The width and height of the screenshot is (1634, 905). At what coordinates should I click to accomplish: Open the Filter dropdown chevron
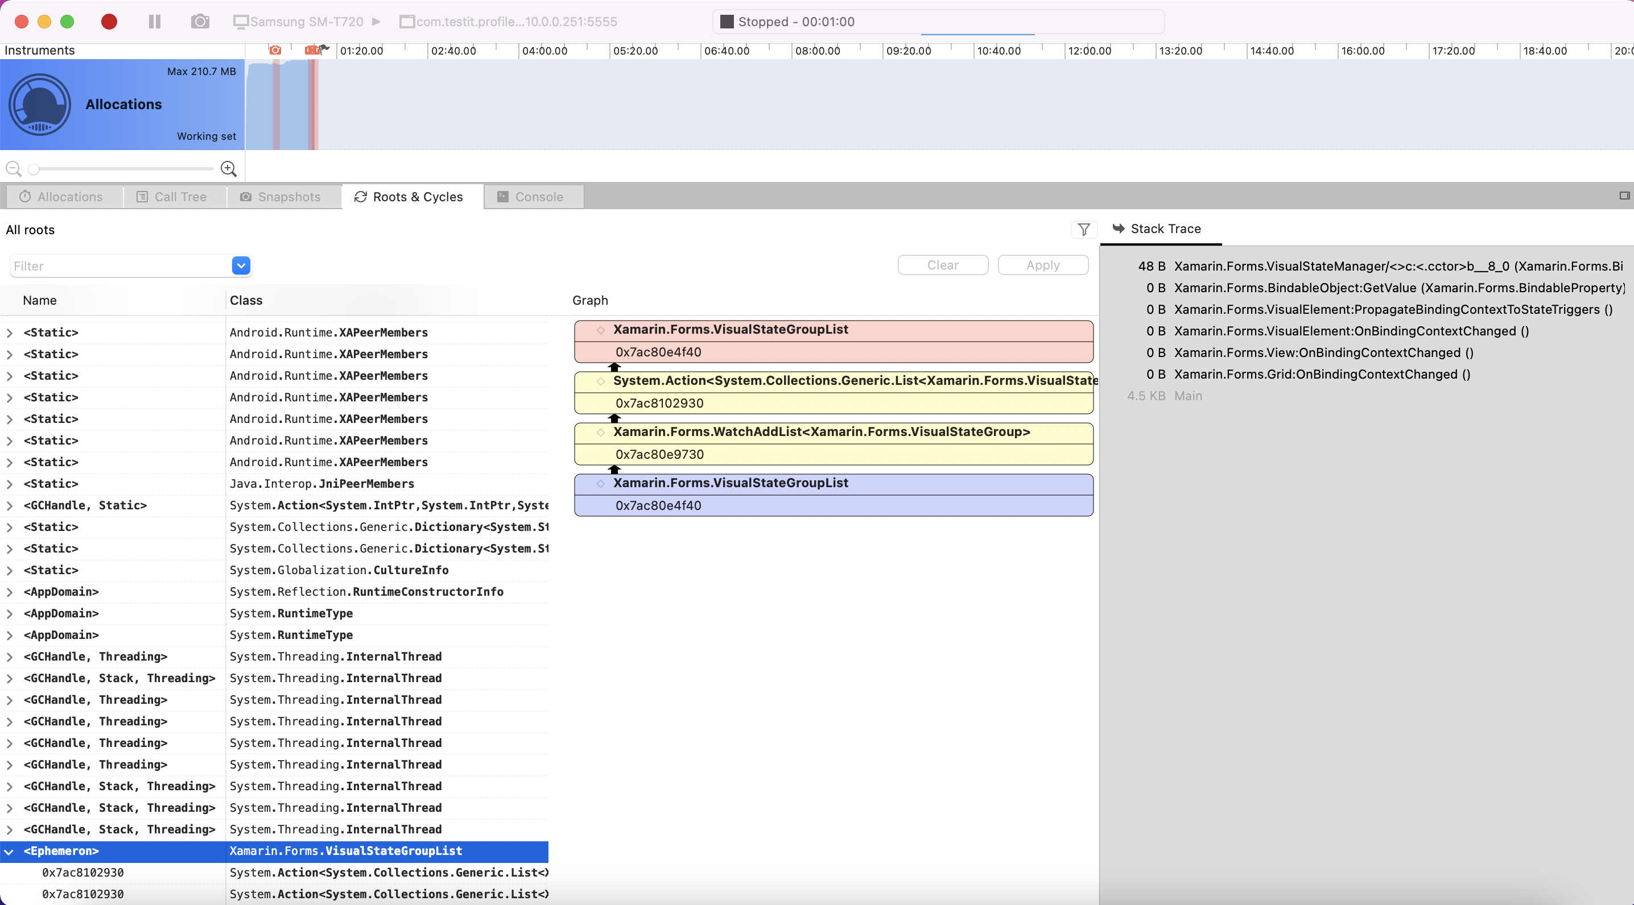click(x=241, y=265)
